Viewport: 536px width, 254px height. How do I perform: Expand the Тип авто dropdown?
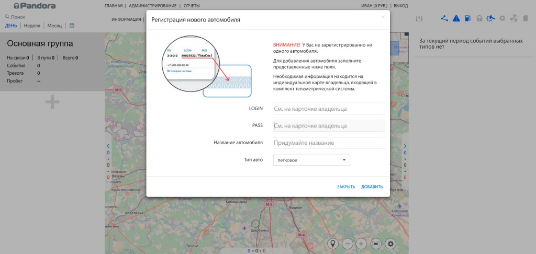(x=311, y=160)
